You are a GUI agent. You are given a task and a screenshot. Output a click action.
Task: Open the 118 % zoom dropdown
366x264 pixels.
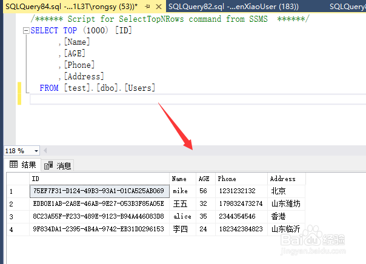tap(36, 151)
